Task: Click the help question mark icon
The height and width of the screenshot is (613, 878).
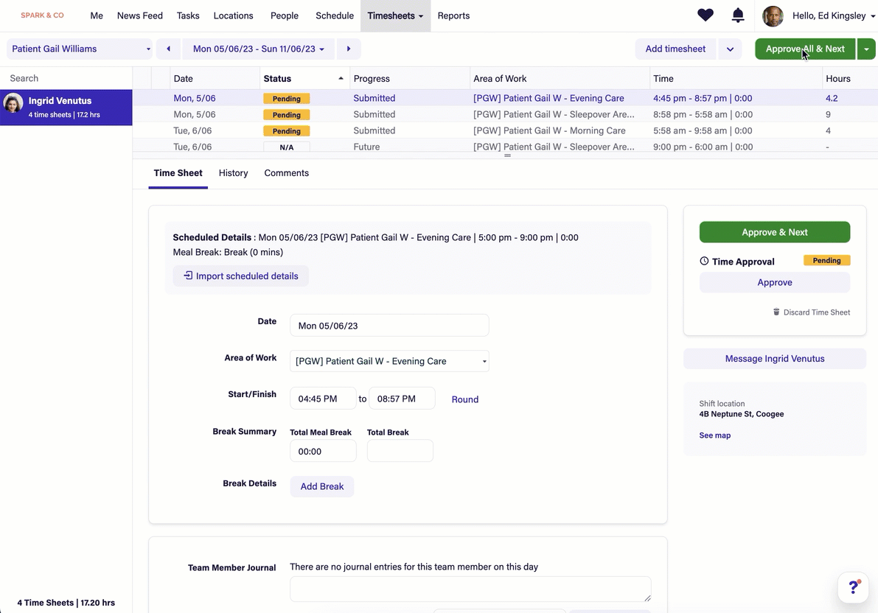Action: (x=854, y=587)
